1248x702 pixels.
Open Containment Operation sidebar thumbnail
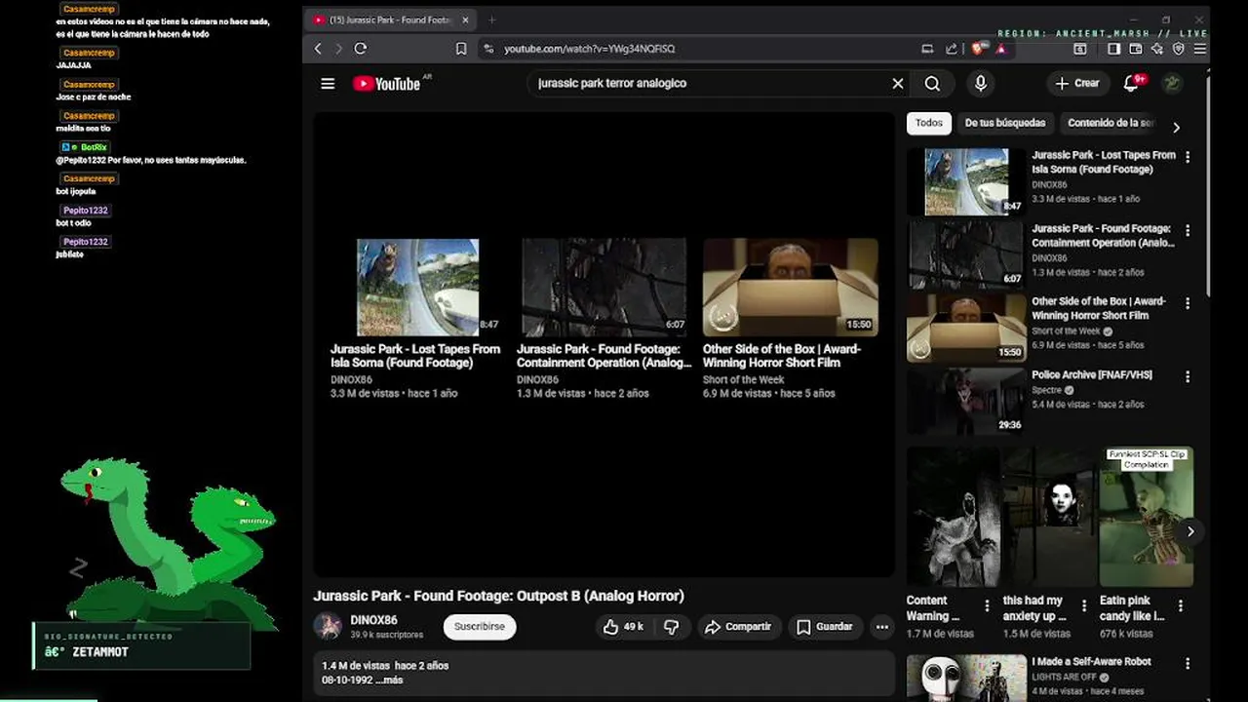(966, 254)
